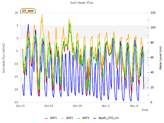This screenshot has height=123, width=164.
Task: Click the green SHF3 legend swatch
Action: point(78,118)
